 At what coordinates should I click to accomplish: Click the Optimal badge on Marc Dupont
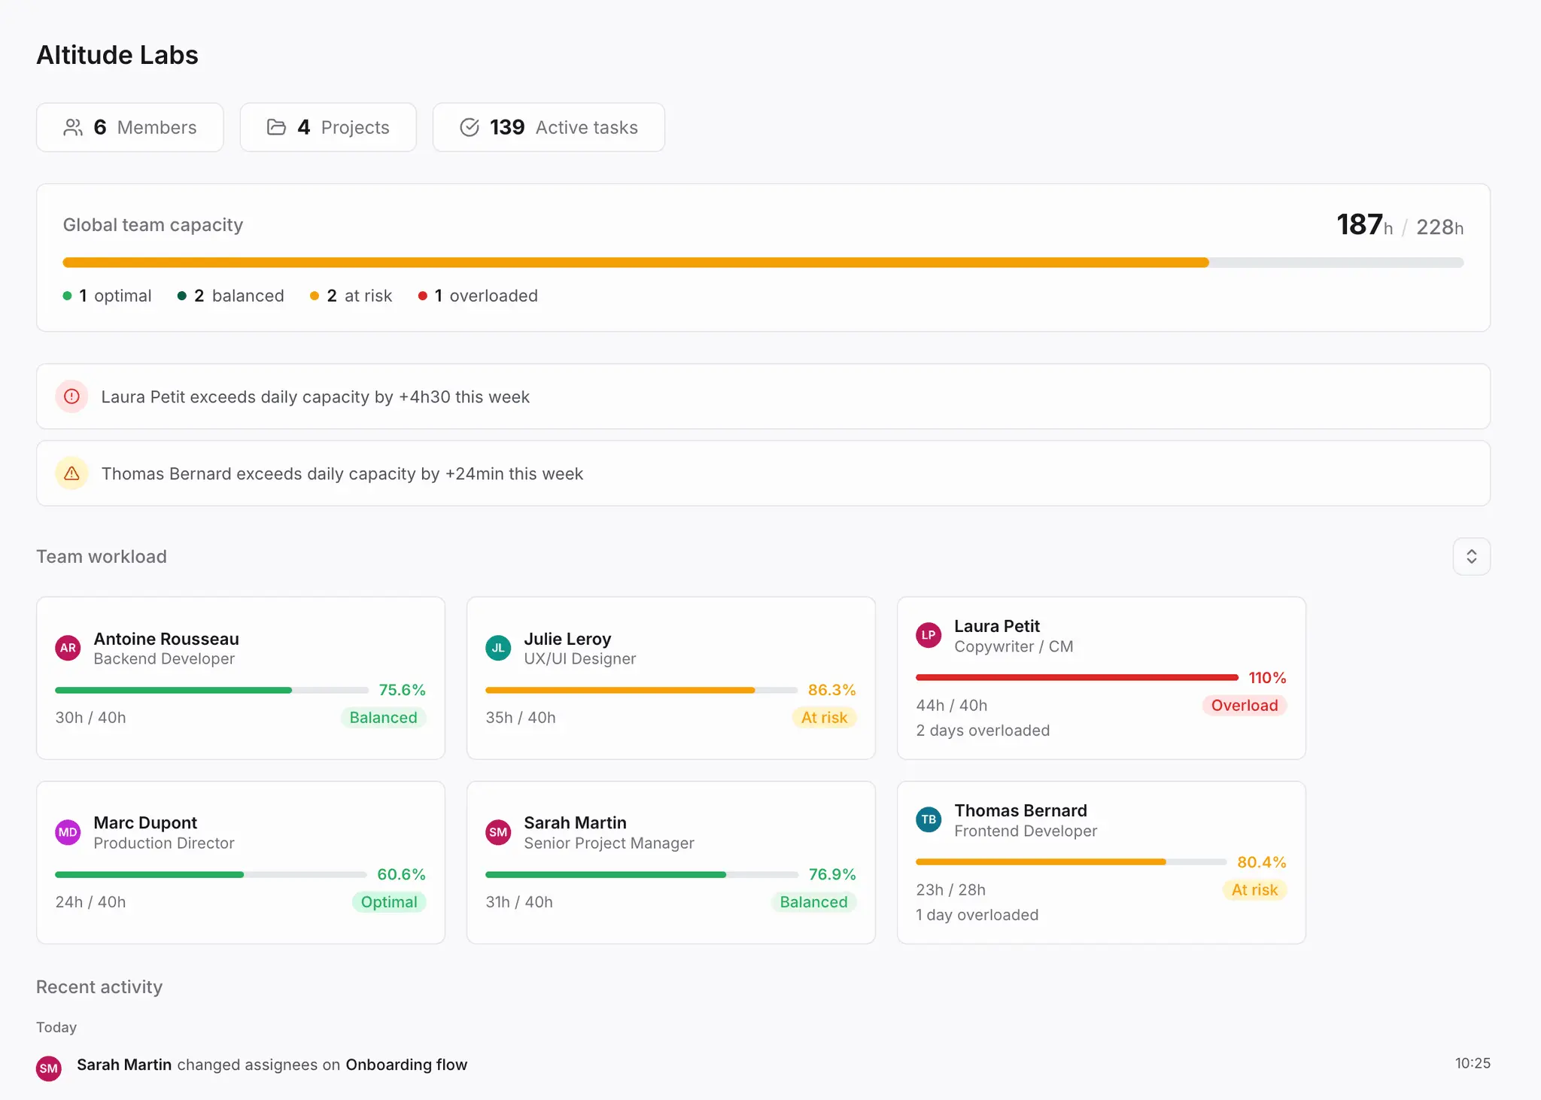tap(389, 902)
